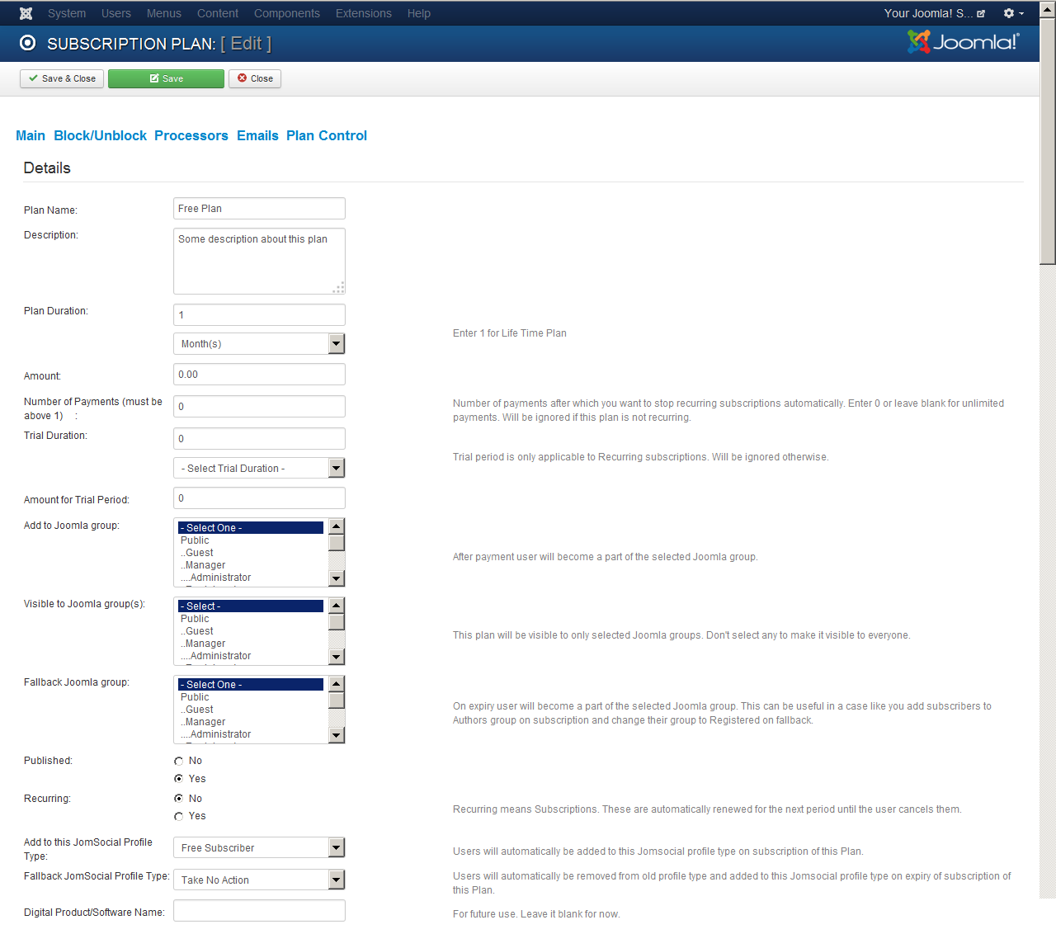Click the Joomla logo icon in top-left
Image resolution: width=1056 pixels, height=934 pixels.
point(26,13)
